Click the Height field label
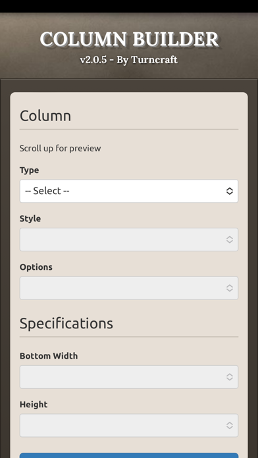 (34, 405)
